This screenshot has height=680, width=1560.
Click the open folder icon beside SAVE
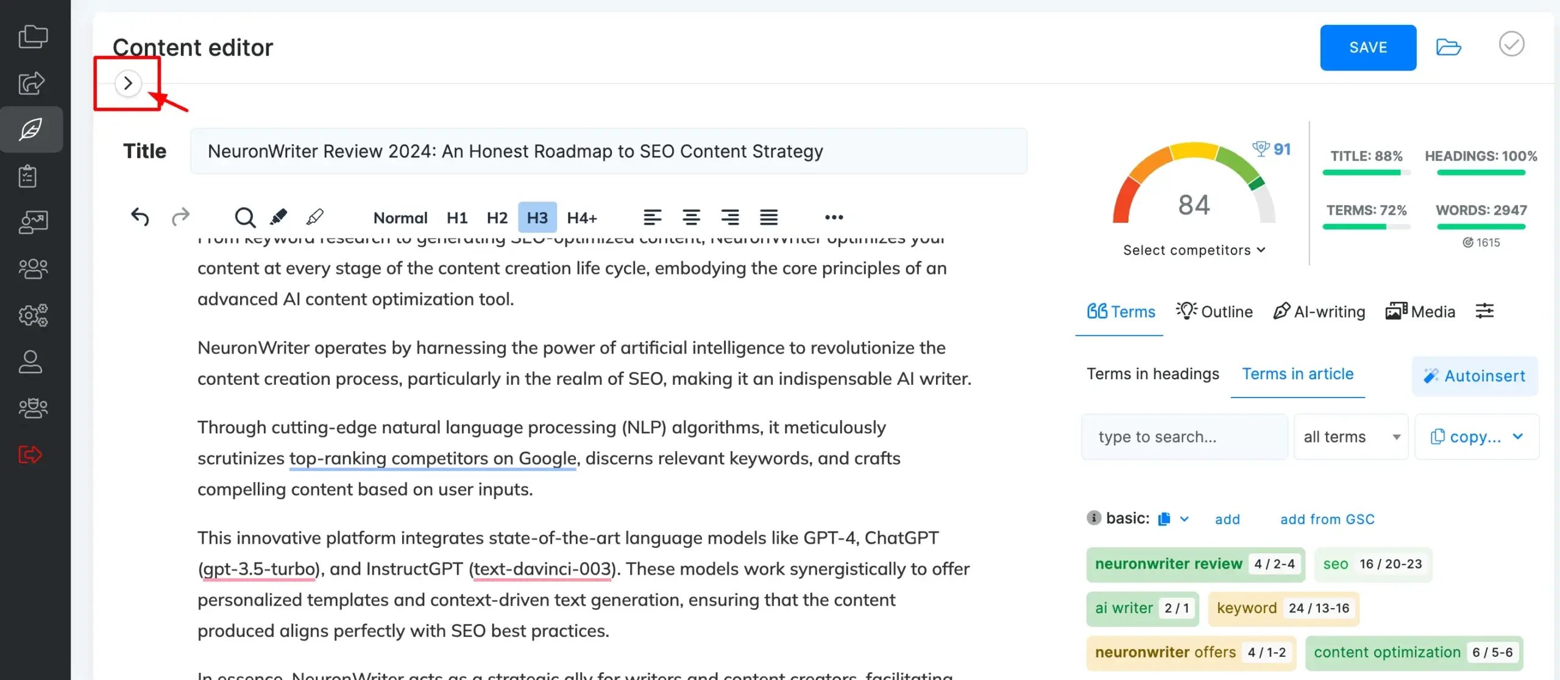tap(1448, 47)
